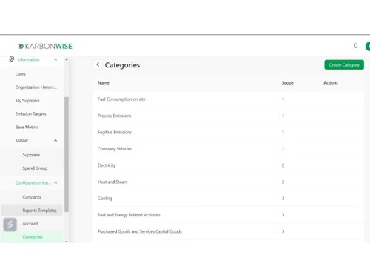Click the Actions column header
370x278 pixels.
[x=331, y=83]
